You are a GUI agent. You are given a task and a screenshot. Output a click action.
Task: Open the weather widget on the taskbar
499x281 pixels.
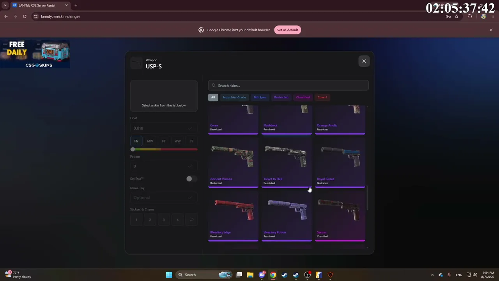[x=18, y=275]
